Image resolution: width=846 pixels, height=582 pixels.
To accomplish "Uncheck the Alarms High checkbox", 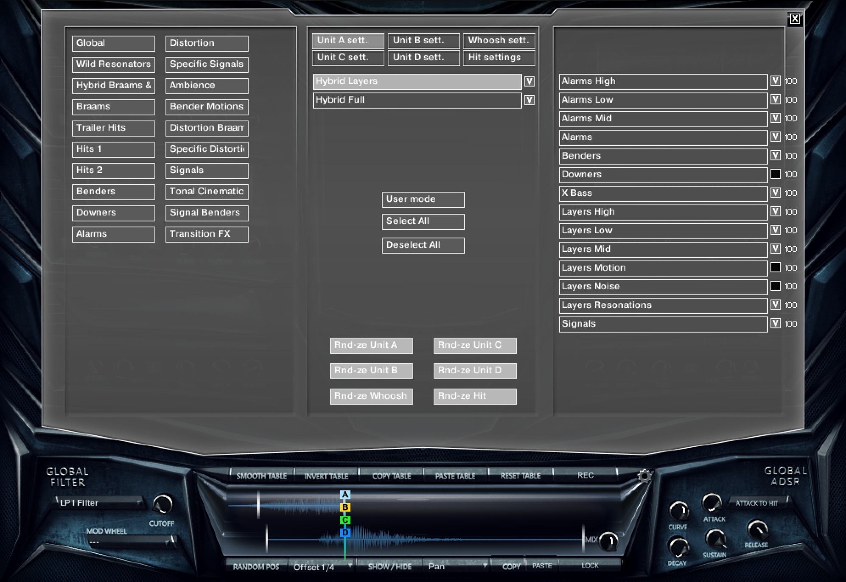I will pos(775,81).
